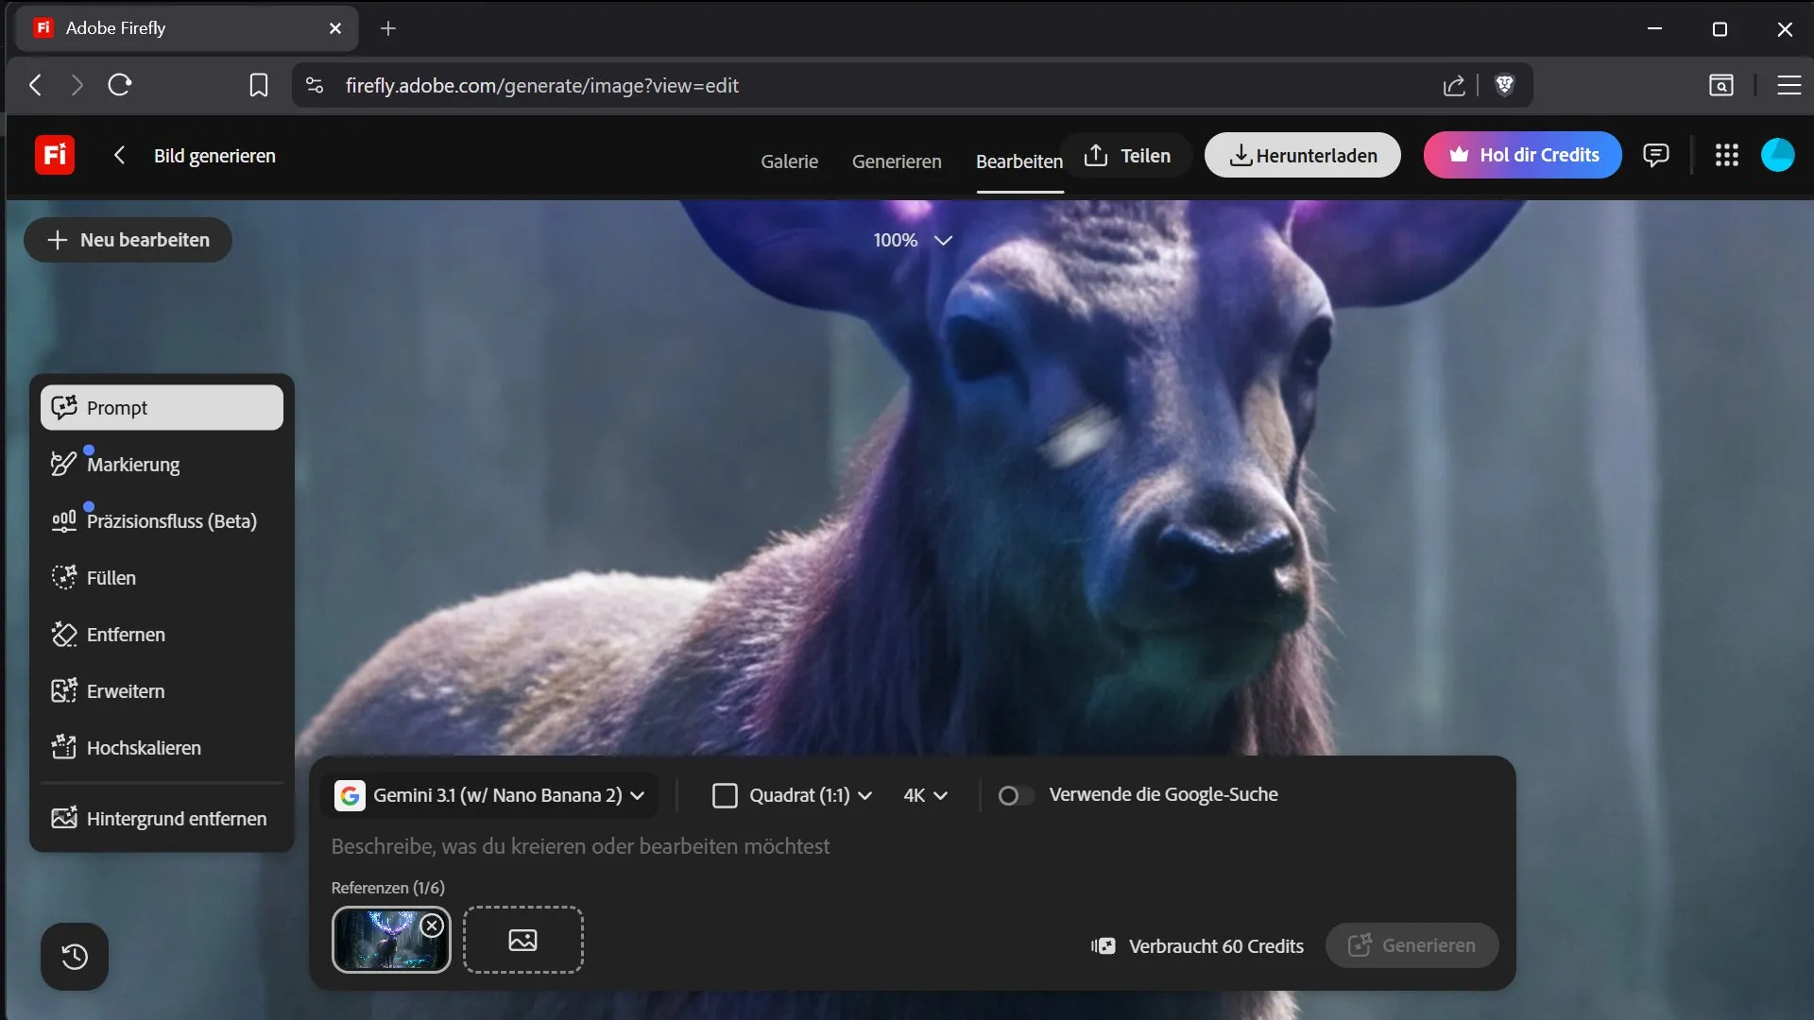Click the browser reload icon
The height and width of the screenshot is (1020, 1814).
[x=120, y=85]
